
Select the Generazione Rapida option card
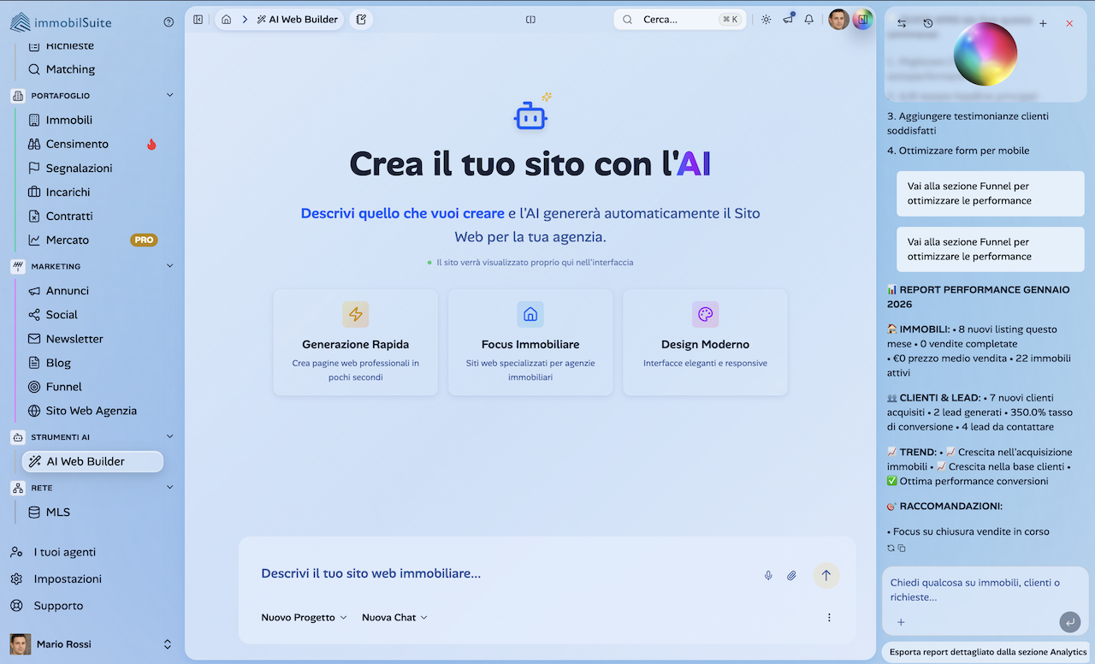coord(355,342)
